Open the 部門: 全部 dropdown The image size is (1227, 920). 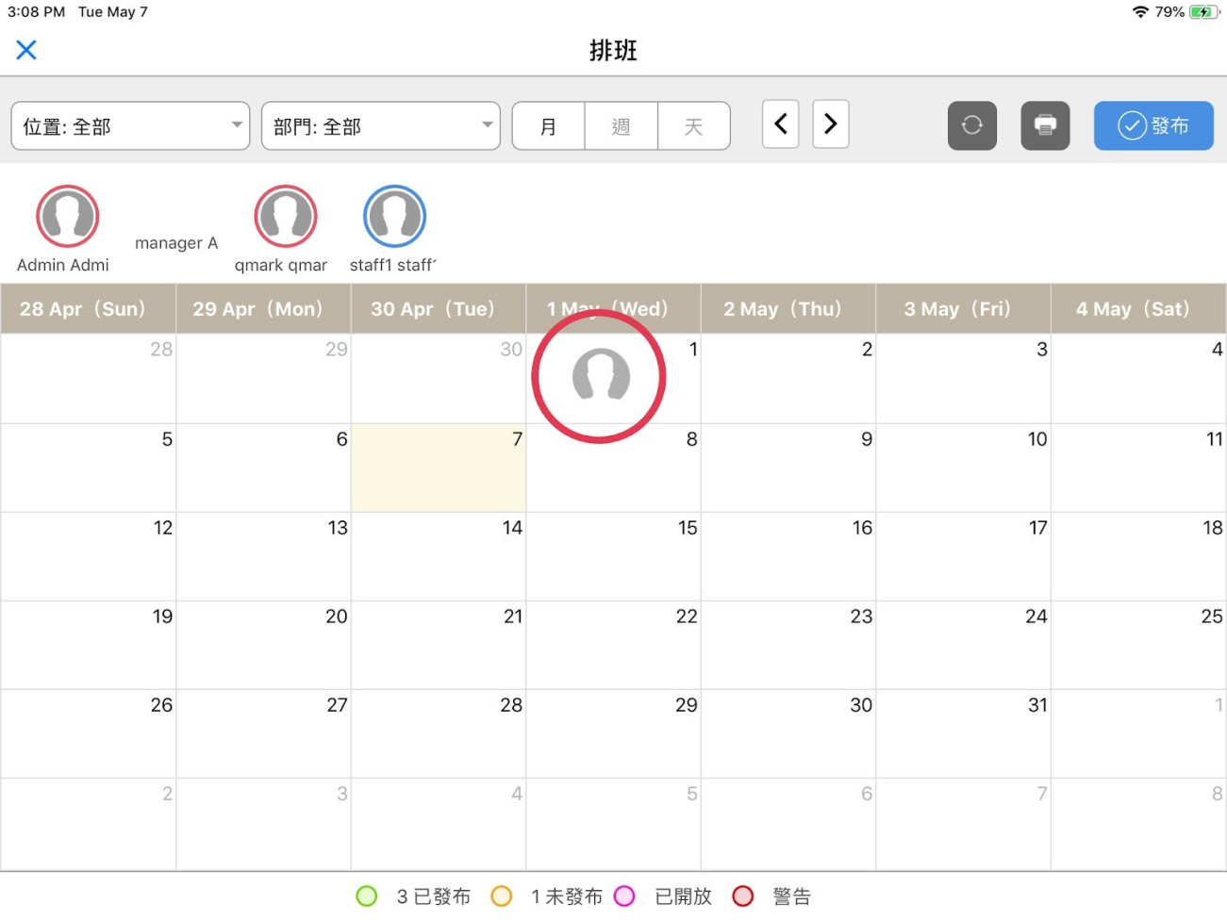(x=381, y=126)
